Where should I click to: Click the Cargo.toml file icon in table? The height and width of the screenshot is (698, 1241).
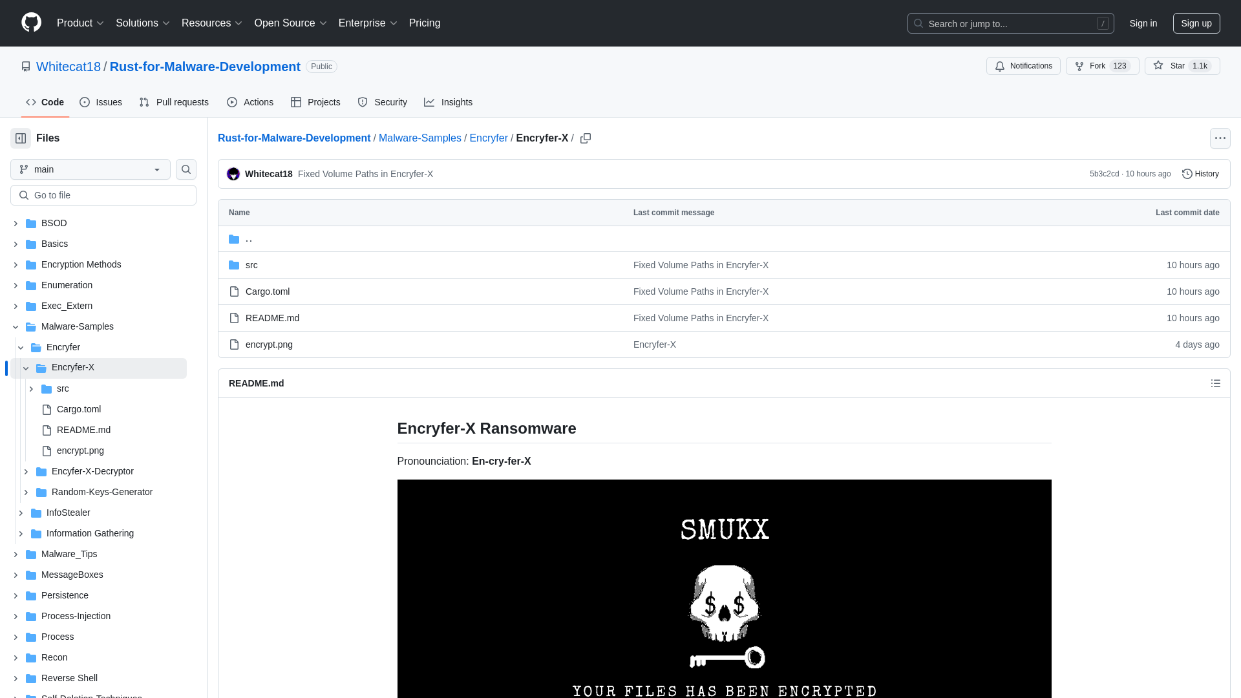tap(234, 291)
